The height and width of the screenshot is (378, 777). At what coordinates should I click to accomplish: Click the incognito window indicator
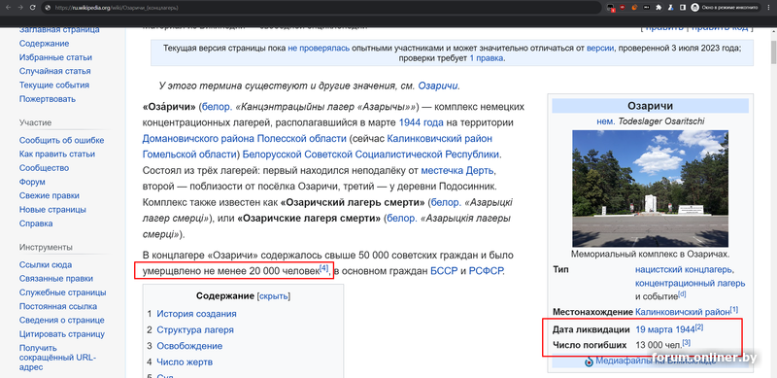pyautogui.click(x=725, y=8)
